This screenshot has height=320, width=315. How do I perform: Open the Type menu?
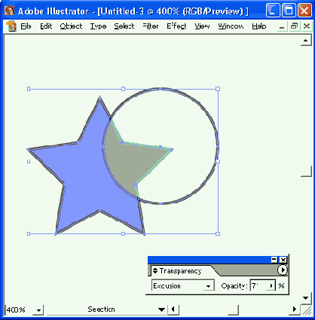(x=98, y=26)
